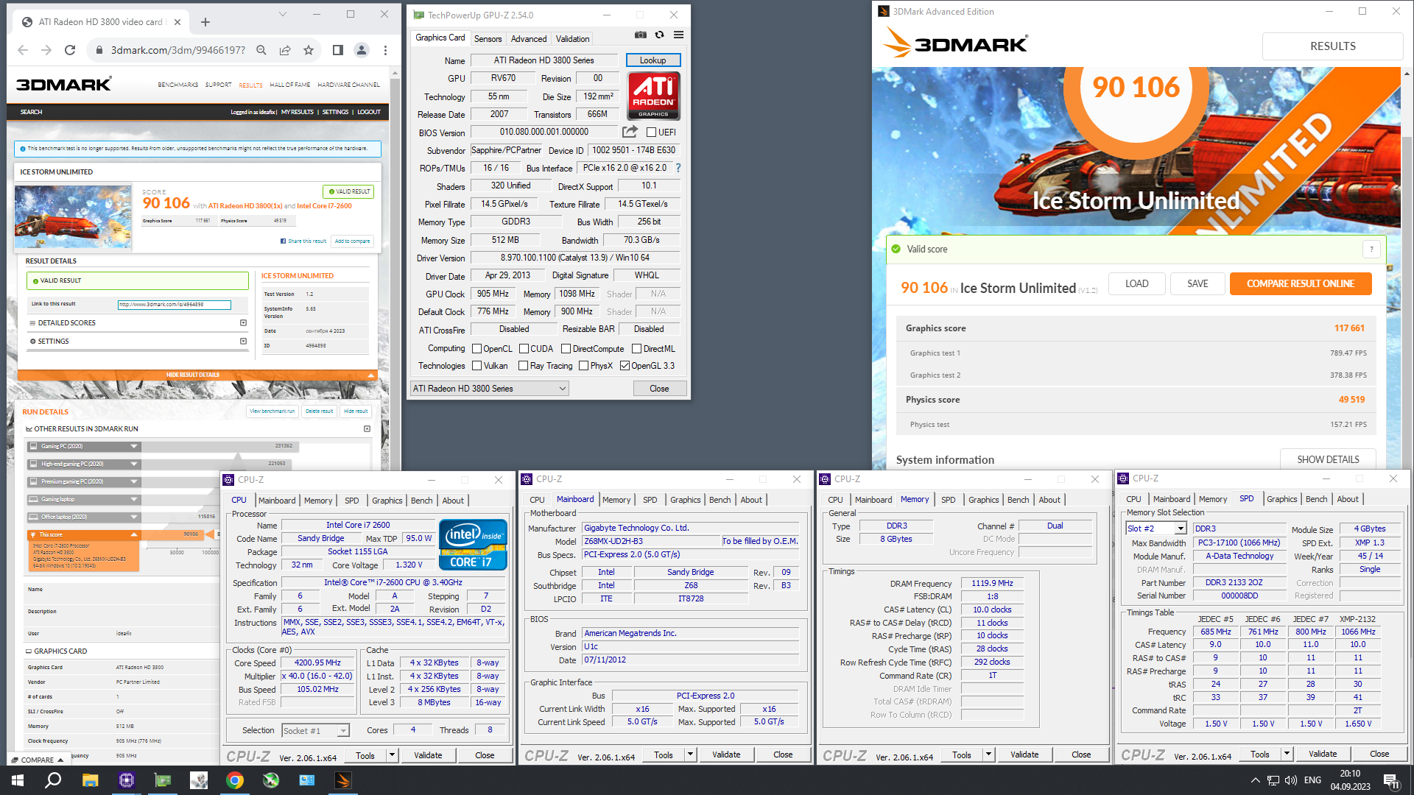This screenshot has width=1414, height=795.
Task: Open Windows taskbar search
Action: 53,780
